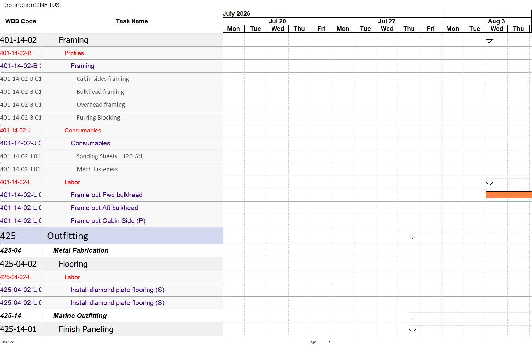Click the Jul 20 week header
Screen dimensions: 532x346
pyautogui.click(x=277, y=21)
